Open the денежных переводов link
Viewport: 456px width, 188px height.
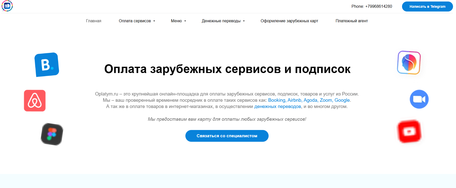tap(278, 106)
